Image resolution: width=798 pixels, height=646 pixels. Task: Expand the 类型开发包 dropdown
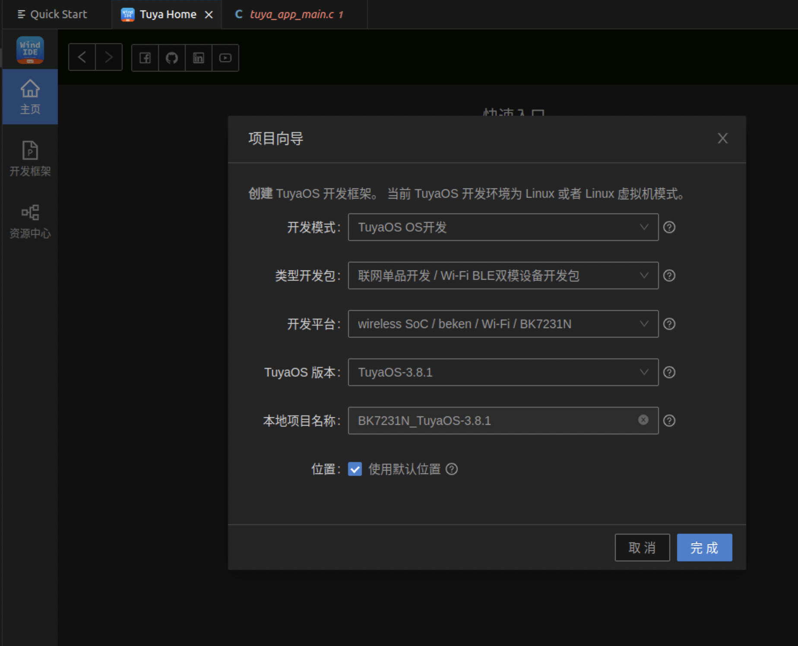pos(503,275)
